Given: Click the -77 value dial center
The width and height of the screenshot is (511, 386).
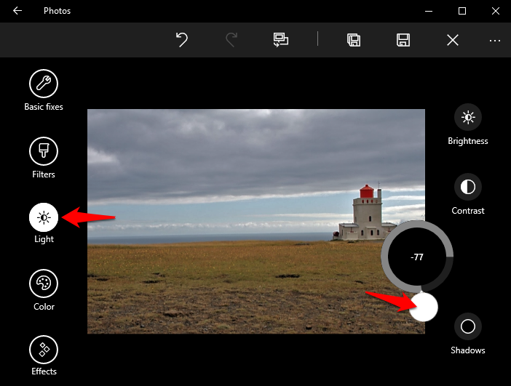Looking at the screenshot, I should click(417, 257).
